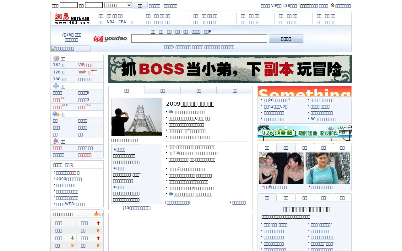The height and width of the screenshot is (251, 402).
Task: Click the flame icon above the ranking list
Action: pos(96,214)
